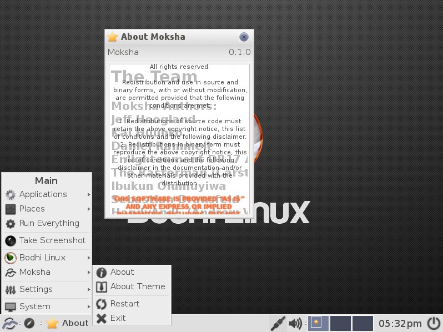Viewport: 443px width, 332px height.
Task: Click the Take Screenshot camera icon
Action: click(11, 241)
